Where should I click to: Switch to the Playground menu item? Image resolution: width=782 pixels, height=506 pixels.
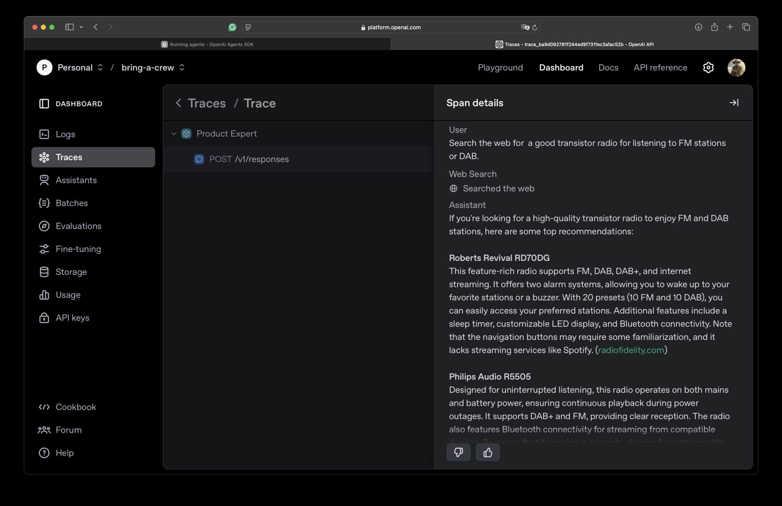click(500, 68)
